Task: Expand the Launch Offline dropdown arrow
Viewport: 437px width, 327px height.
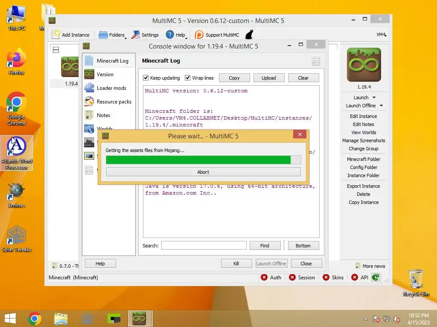Action: pyautogui.click(x=381, y=106)
